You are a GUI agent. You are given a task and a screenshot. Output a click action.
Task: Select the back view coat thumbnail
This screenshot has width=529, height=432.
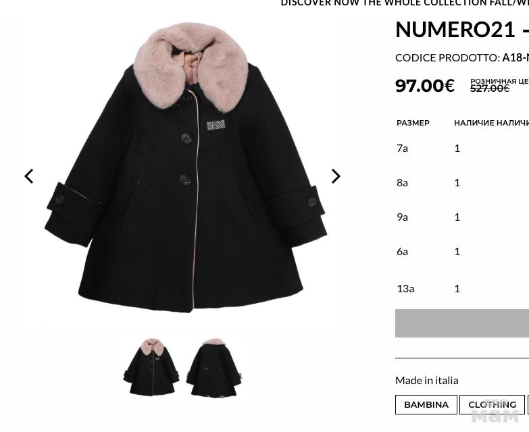tap(215, 368)
